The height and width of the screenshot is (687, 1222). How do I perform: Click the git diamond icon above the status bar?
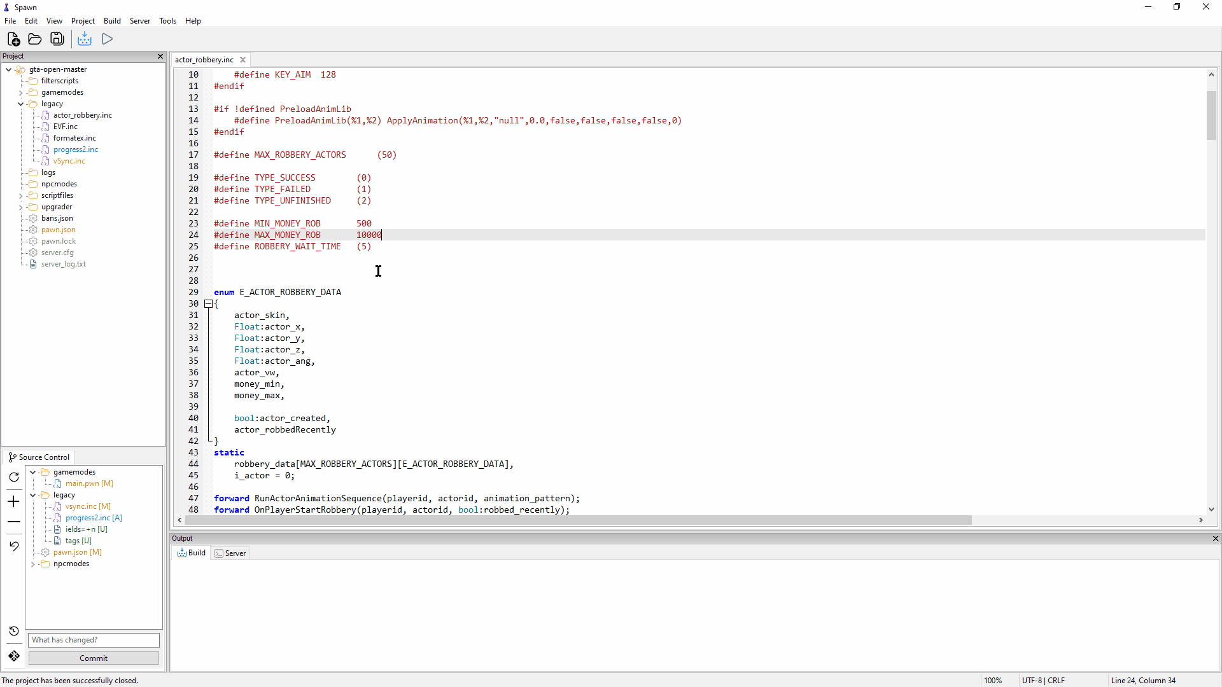pos(14,656)
